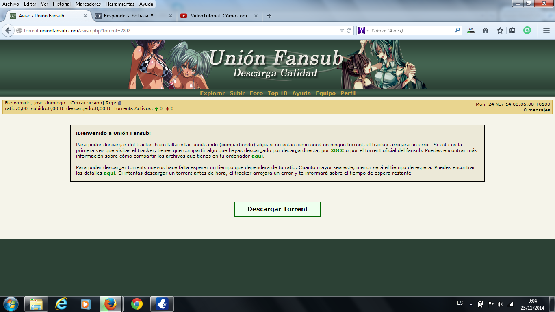The height and width of the screenshot is (312, 555).
Task: Launch Internet Explorer from taskbar
Action: (x=61, y=304)
